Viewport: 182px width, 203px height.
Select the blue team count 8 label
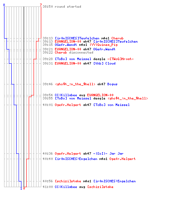click(4, 5)
